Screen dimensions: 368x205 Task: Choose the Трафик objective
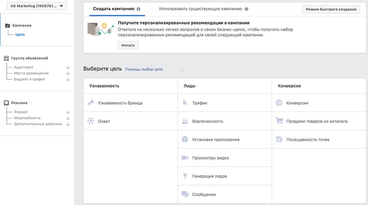225,103
